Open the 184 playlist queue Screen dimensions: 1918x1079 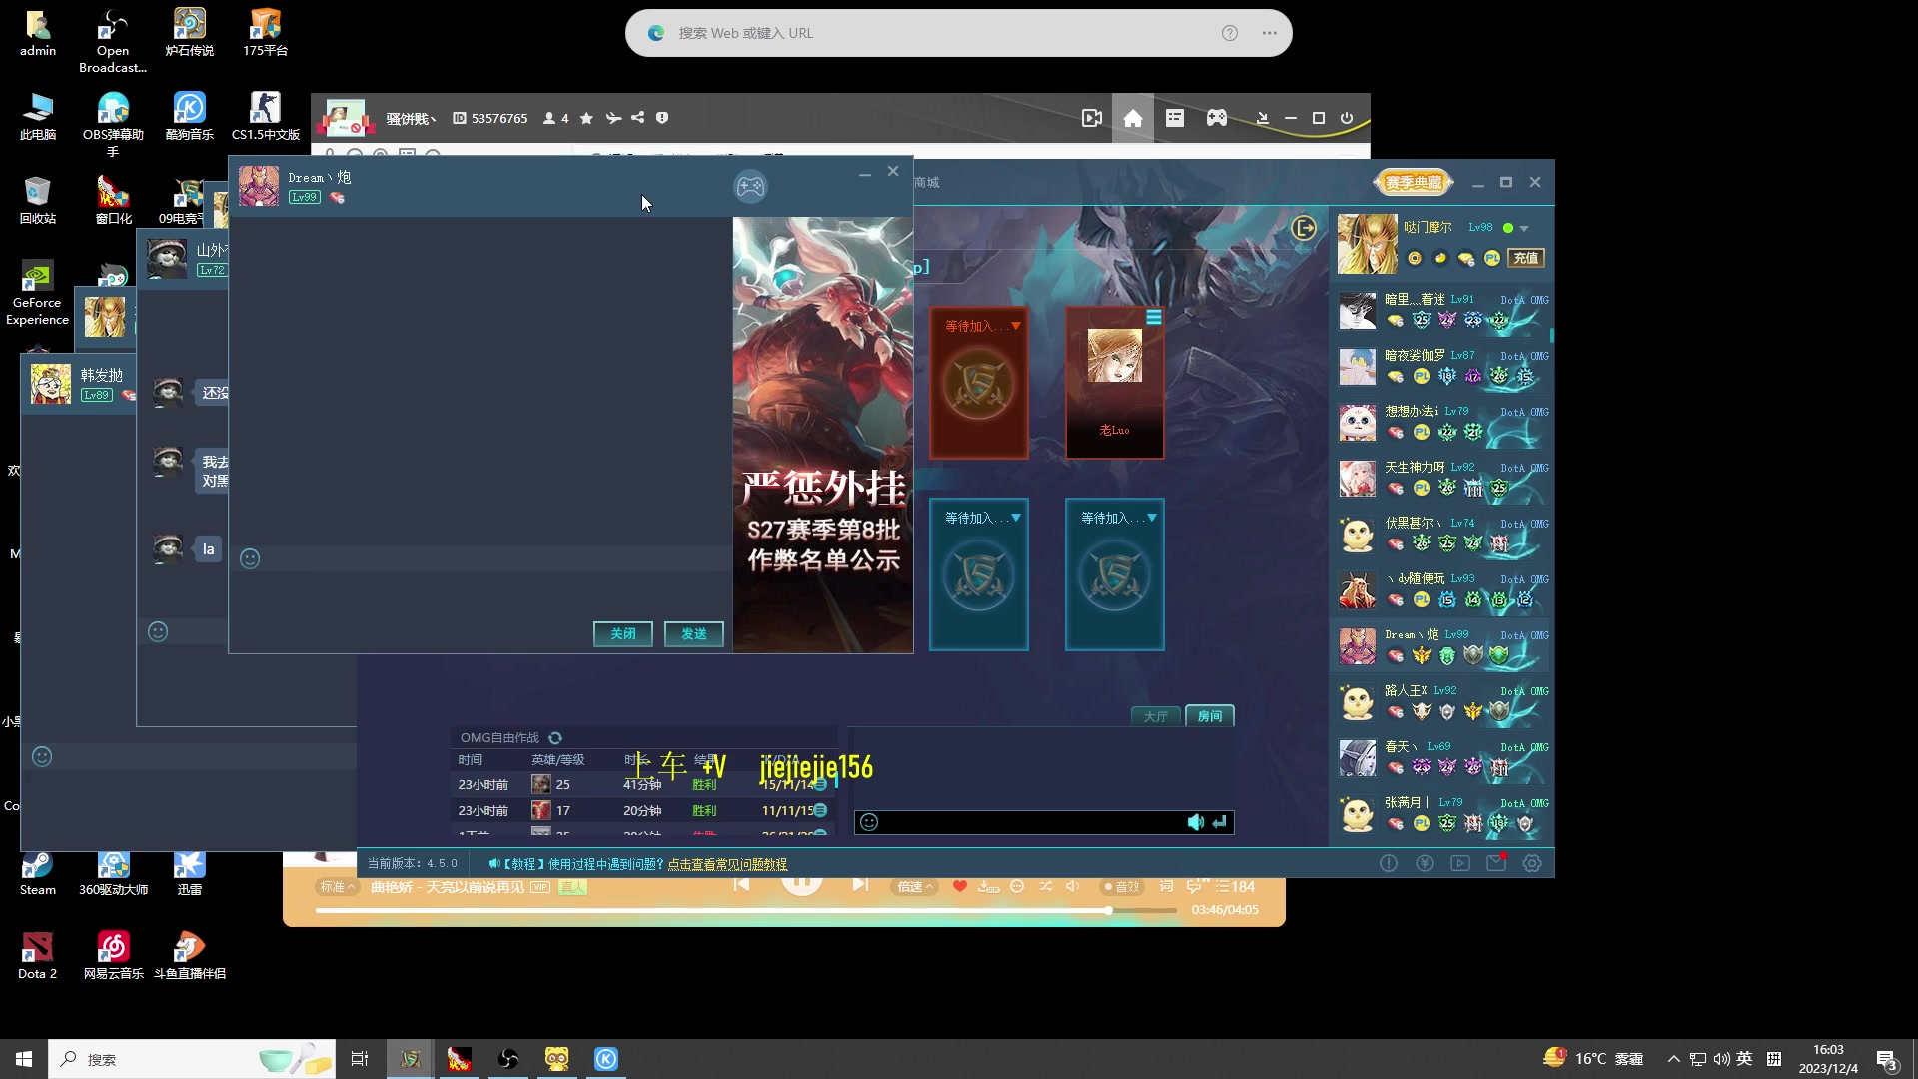1235,887
